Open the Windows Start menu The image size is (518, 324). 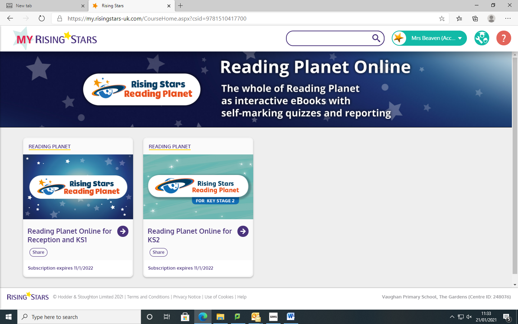click(x=9, y=317)
